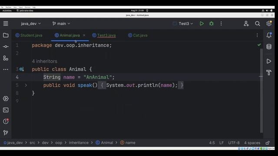Screen dimensions: 278x156
Task: Click the closing brace on line 8
Action: click(33, 93)
